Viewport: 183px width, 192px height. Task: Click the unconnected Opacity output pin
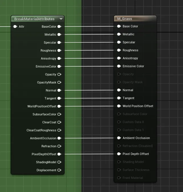pyautogui.click(x=59, y=74)
